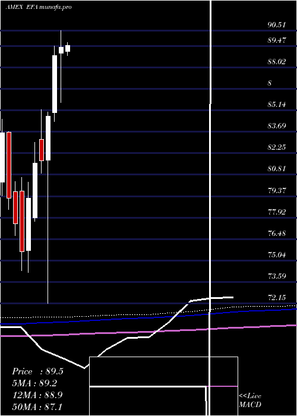Click the 73.59 price axis label
The width and height of the screenshot is (297, 416).
coord(277,276)
